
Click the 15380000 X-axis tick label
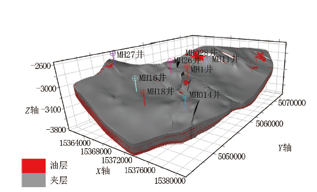170,181
